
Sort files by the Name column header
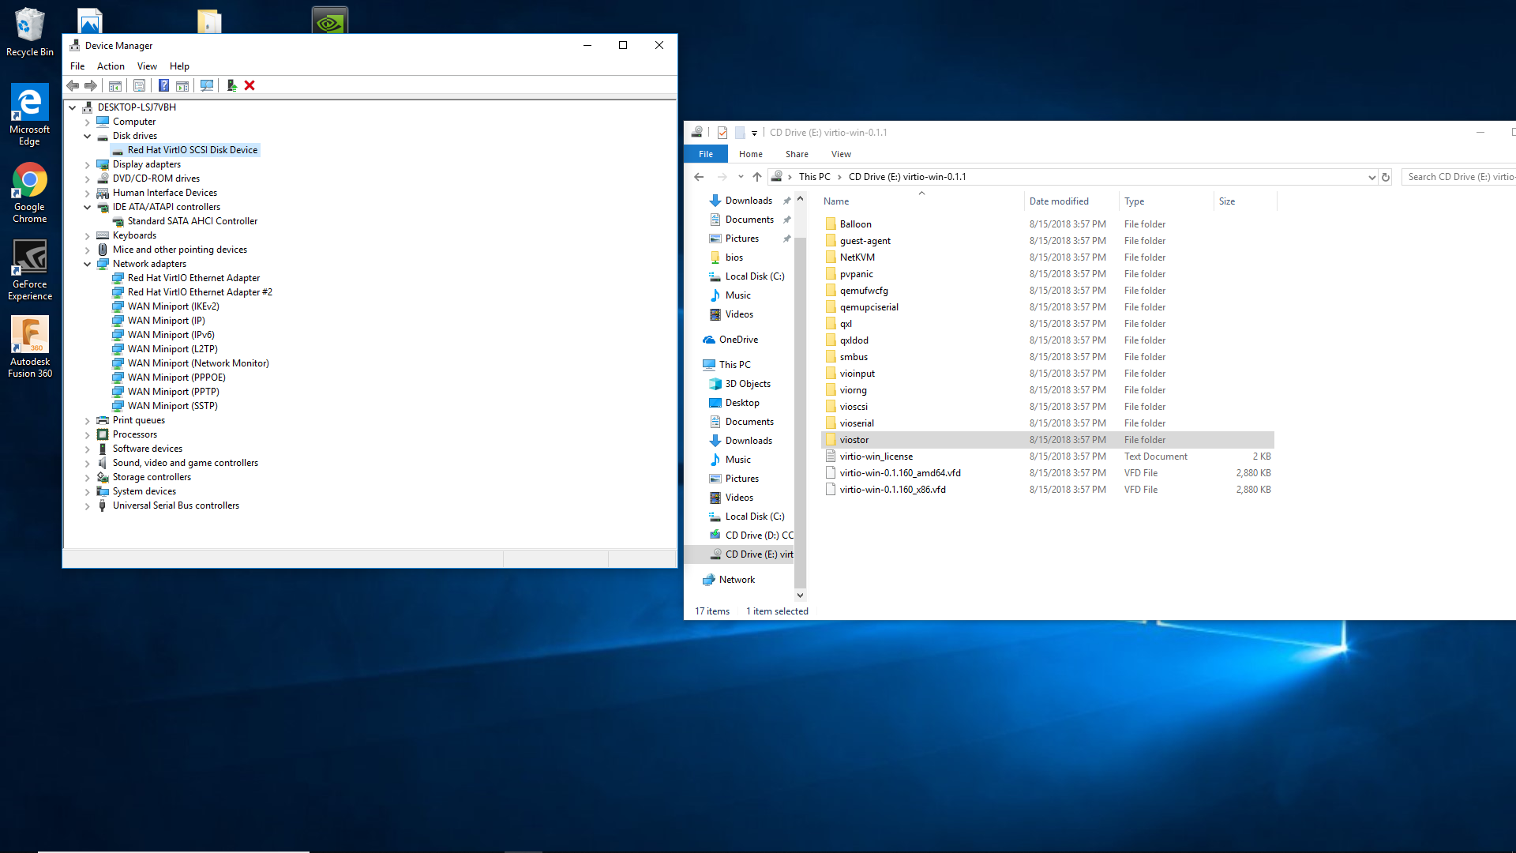coord(921,201)
